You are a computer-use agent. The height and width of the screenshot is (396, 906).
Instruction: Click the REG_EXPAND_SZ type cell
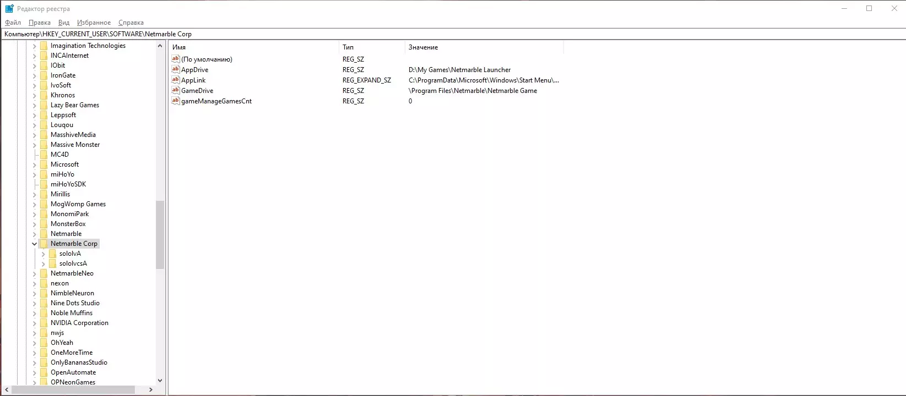coord(367,80)
